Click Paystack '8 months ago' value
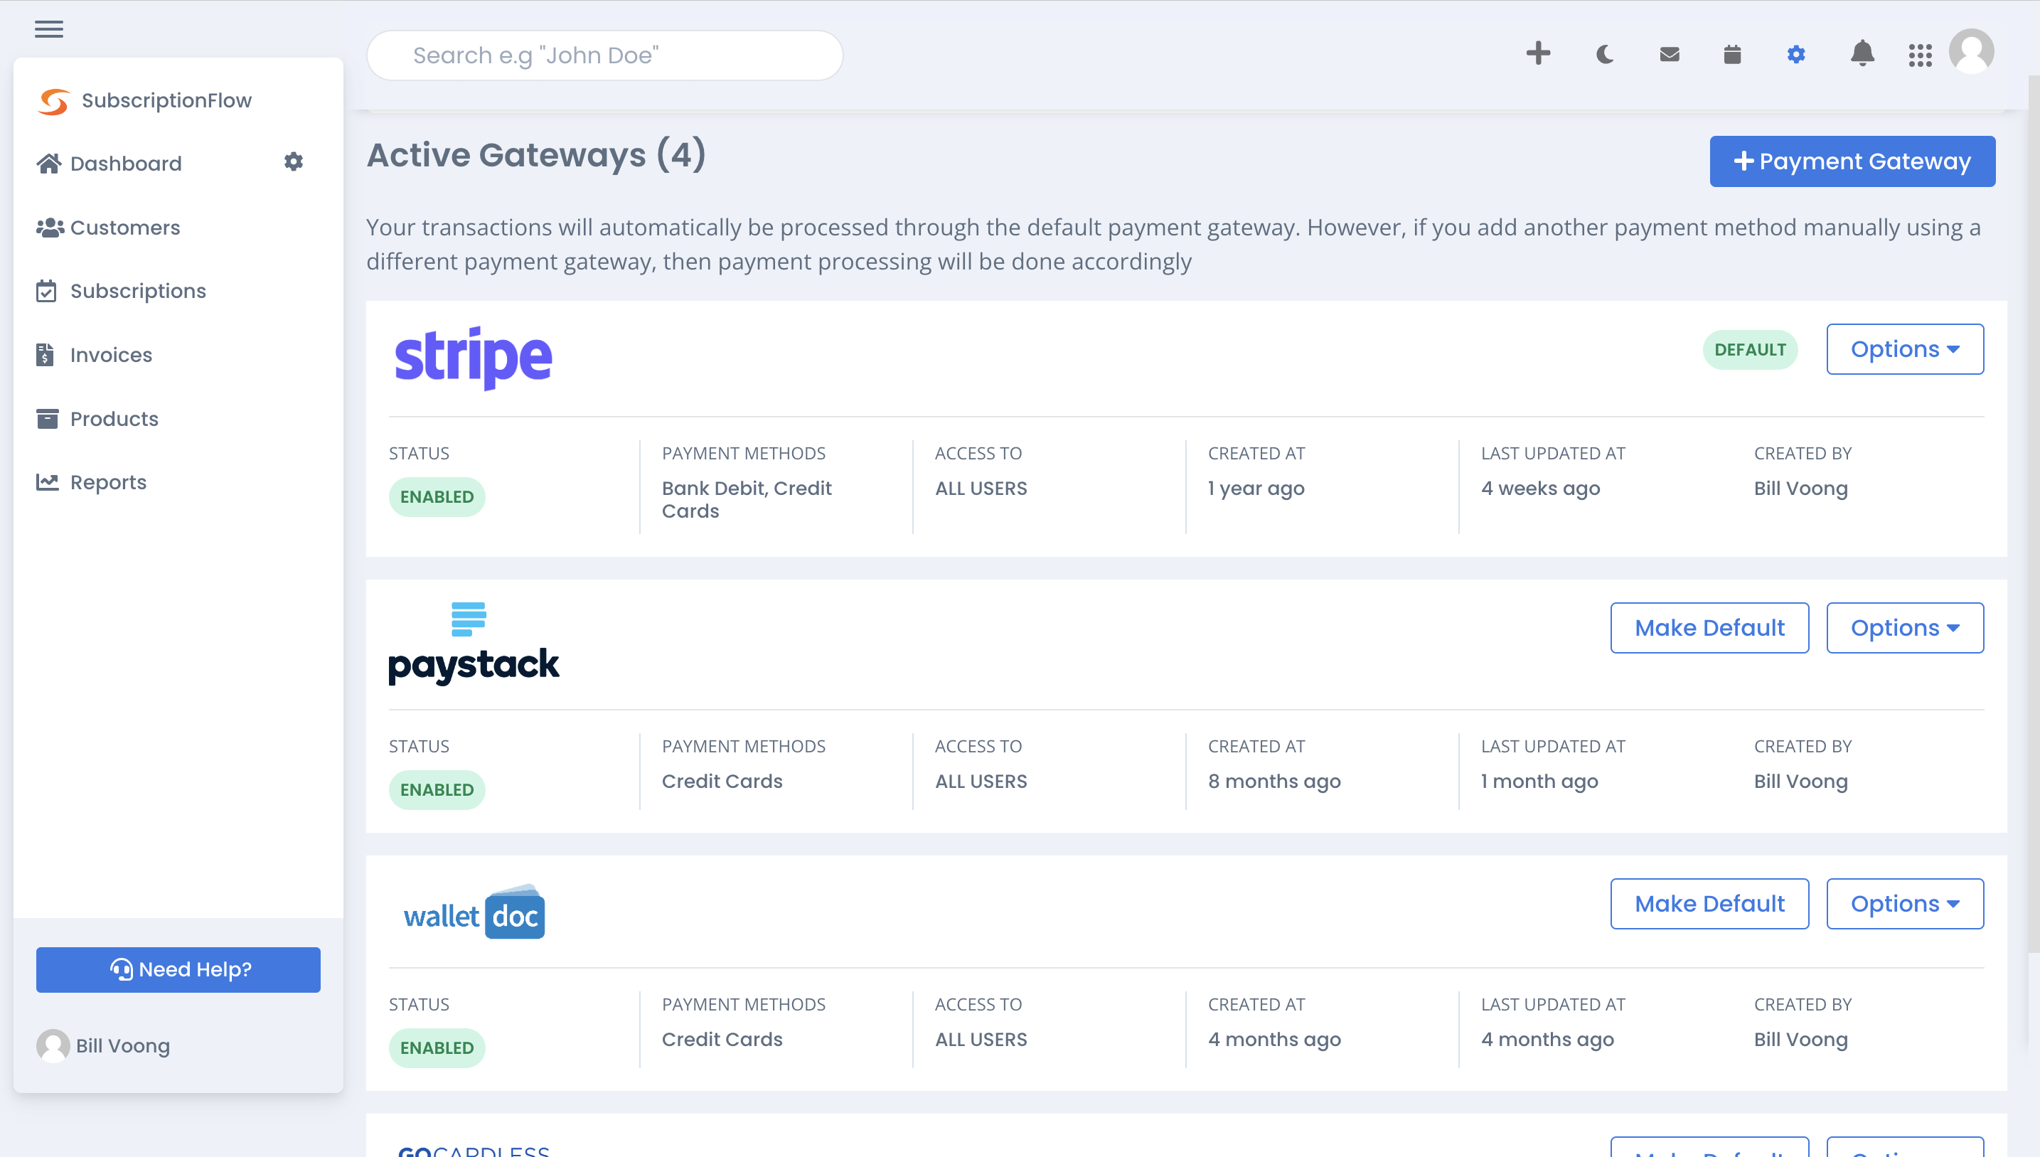This screenshot has height=1157, width=2040. [1274, 781]
